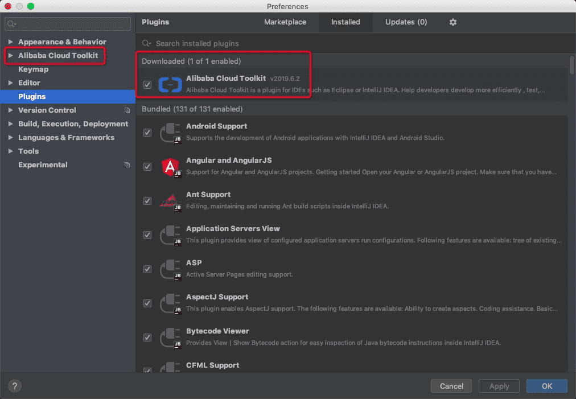
Task: Uncheck the Android Support plugin
Action: [147, 133]
